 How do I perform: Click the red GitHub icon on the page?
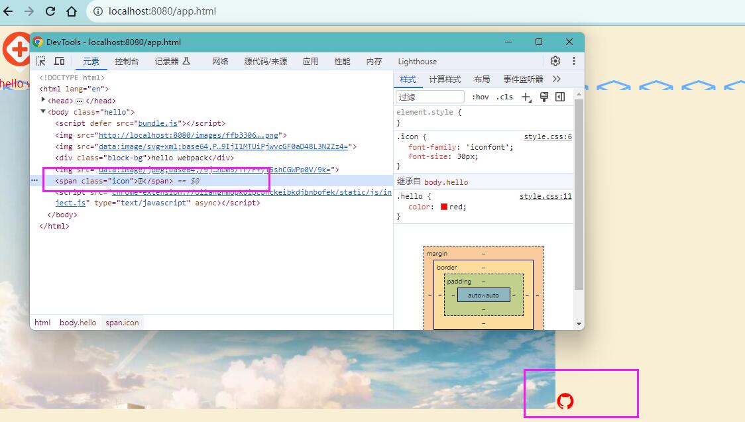click(x=565, y=401)
